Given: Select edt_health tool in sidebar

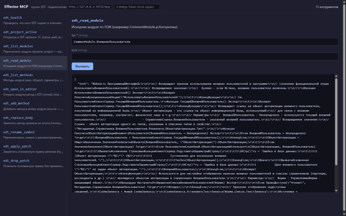Looking at the screenshot, I should tap(33, 20).
